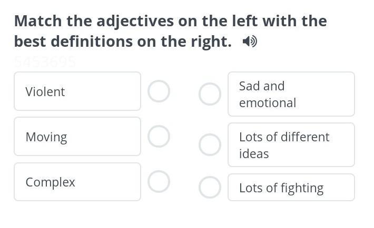Viewport: 374px width, 228px height.
Task: Click the word 'Complex' inside its card
Action: (x=51, y=182)
